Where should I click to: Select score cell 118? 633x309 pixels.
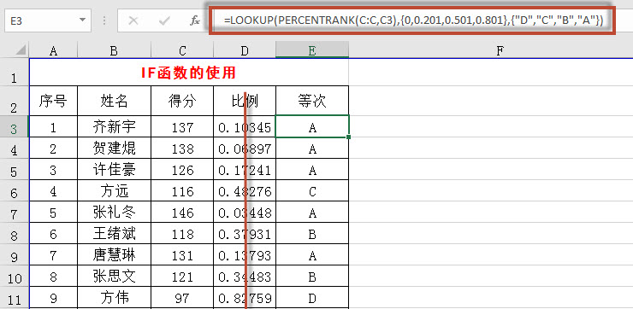tap(182, 233)
